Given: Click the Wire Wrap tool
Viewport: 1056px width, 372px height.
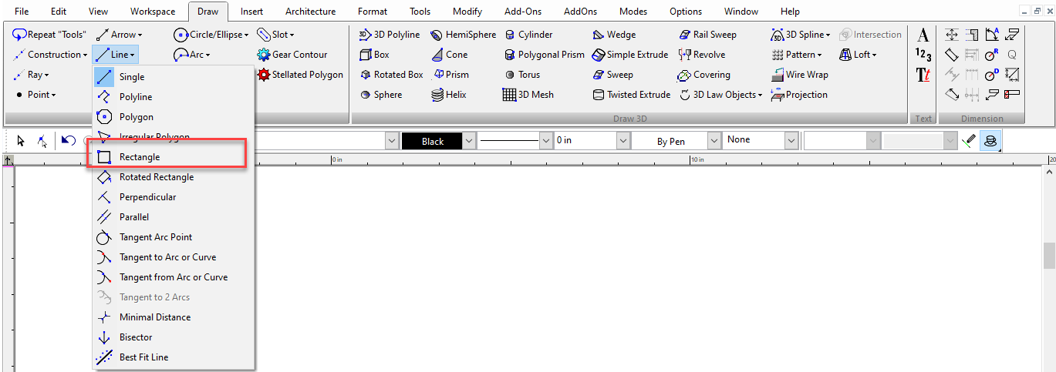Looking at the screenshot, I should [800, 75].
